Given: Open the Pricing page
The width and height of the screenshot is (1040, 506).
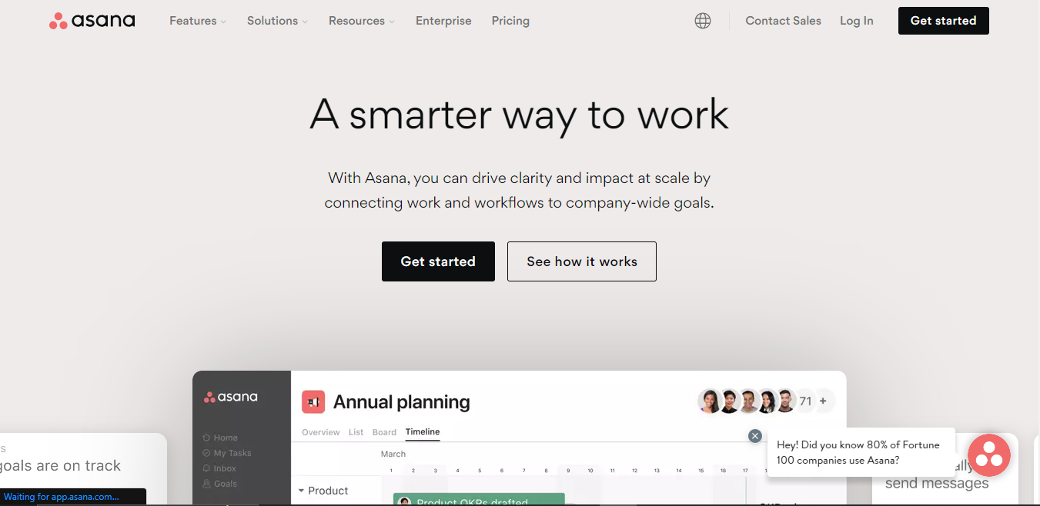Looking at the screenshot, I should pyautogui.click(x=510, y=21).
